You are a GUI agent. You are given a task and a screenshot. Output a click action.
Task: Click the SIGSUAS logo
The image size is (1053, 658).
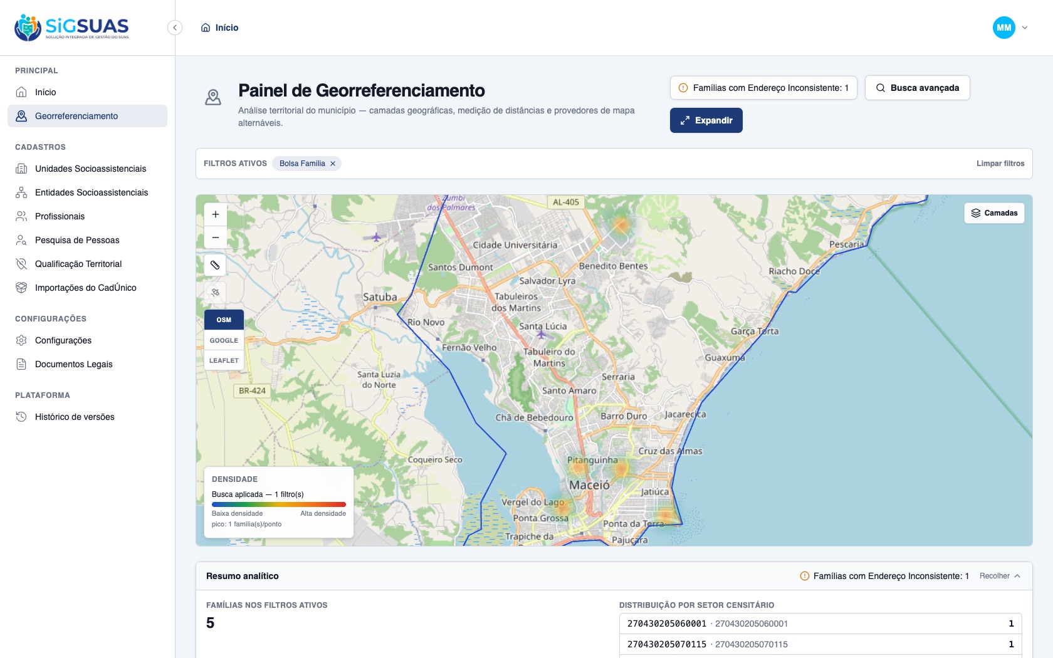coord(71,28)
